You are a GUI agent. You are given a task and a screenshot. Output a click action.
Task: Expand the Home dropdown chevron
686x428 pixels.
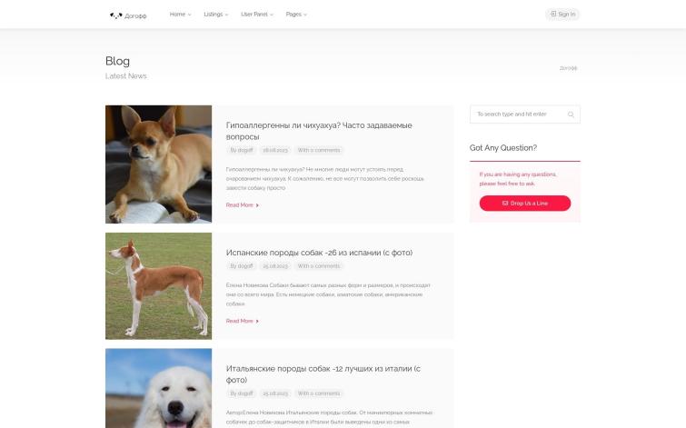point(189,15)
